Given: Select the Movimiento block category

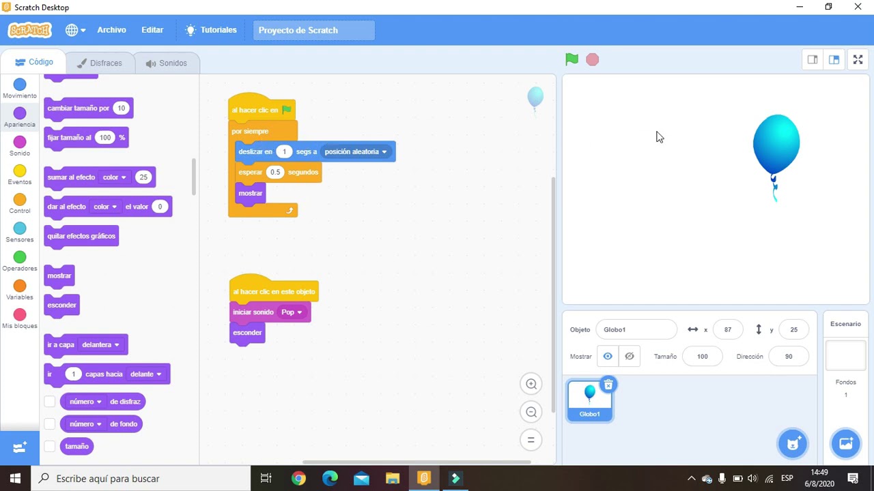Looking at the screenshot, I should pos(20,88).
